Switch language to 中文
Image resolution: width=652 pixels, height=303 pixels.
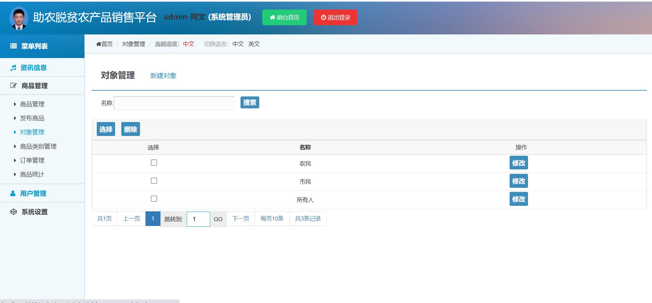pos(238,44)
